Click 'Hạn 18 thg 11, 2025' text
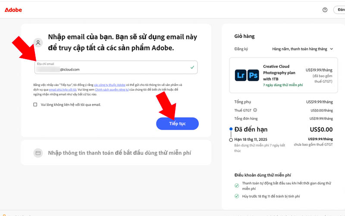This screenshot has width=345, height=216. pos(251,139)
